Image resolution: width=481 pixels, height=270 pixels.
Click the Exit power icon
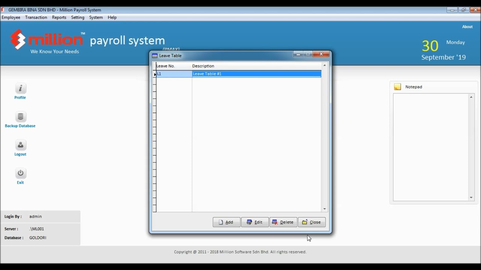click(21, 173)
